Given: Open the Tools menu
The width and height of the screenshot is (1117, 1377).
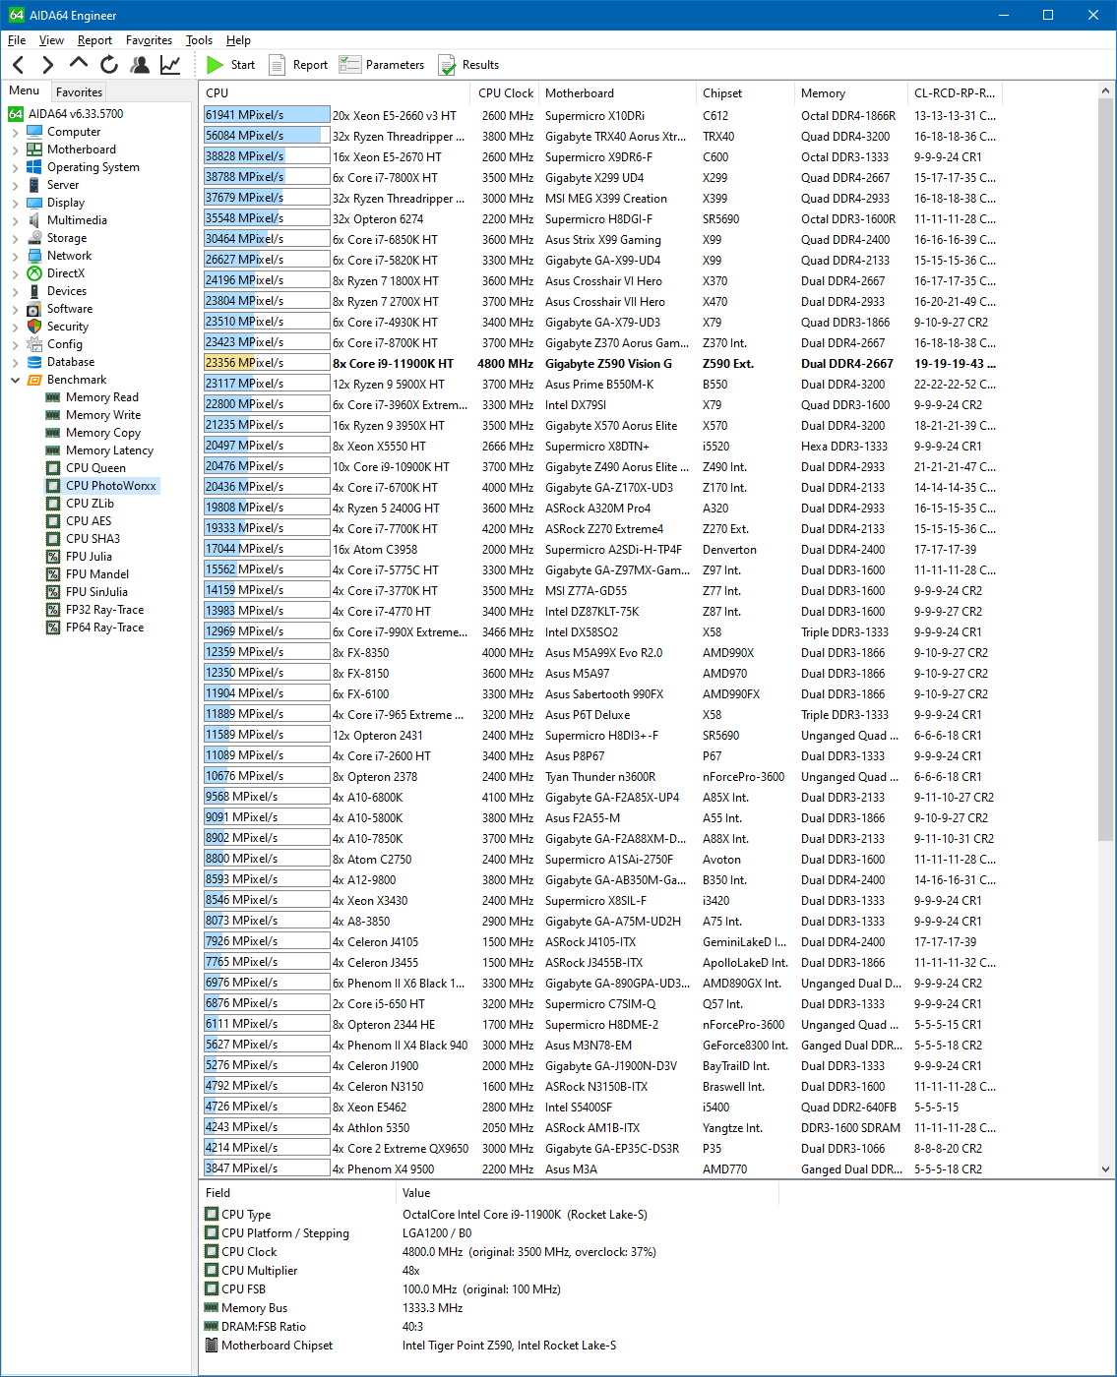Looking at the screenshot, I should tap(199, 40).
